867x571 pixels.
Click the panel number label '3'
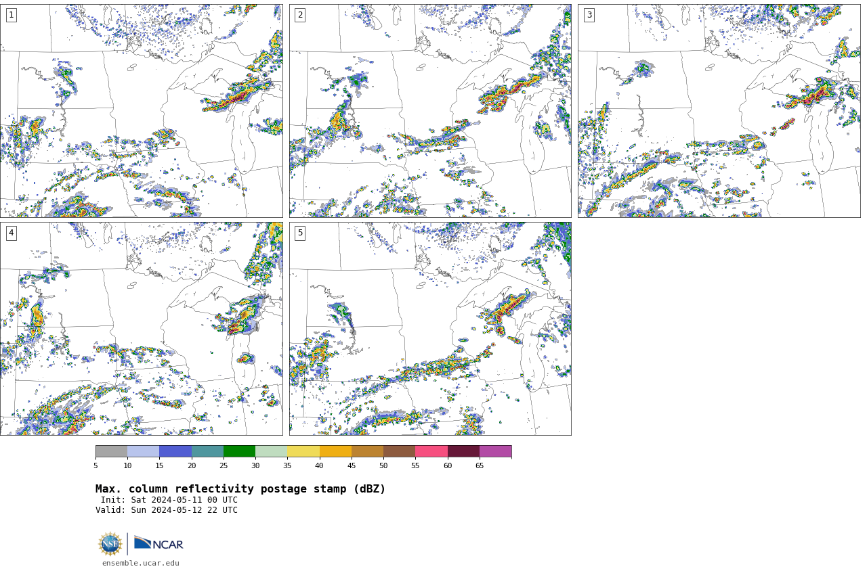pos(589,15)
